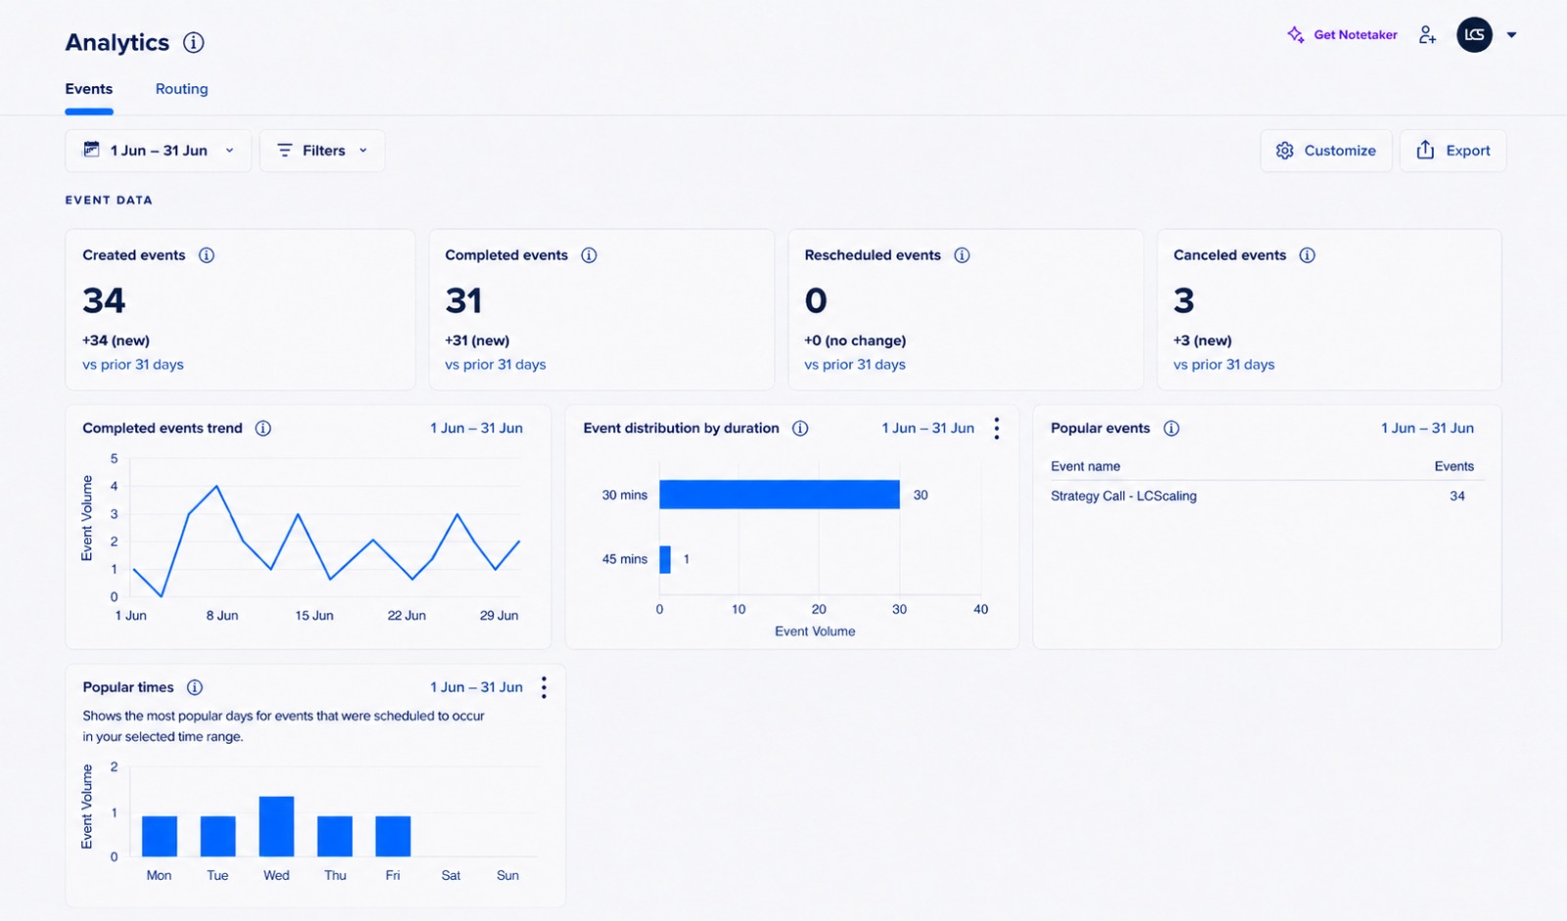Click the '+31 (new)' text in Completed events
The image size is (1567, 921).
[477, 341]
